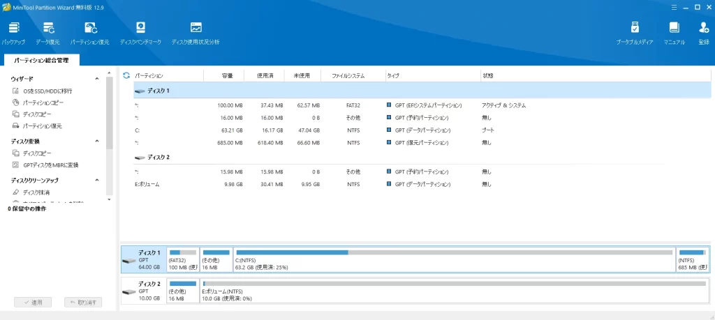Viewport: 715px width, 320px height.
Task: Select GPTディスクをMBRに変換 option
Action: click(x=50, y=165)
